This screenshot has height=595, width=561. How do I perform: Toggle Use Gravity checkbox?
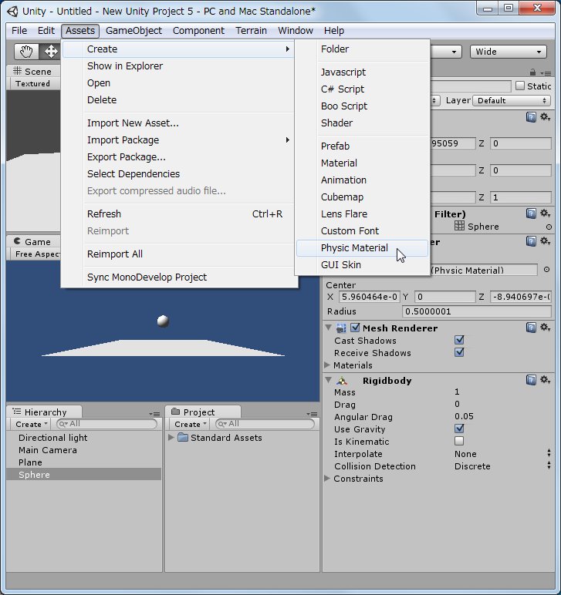[459, 429]
